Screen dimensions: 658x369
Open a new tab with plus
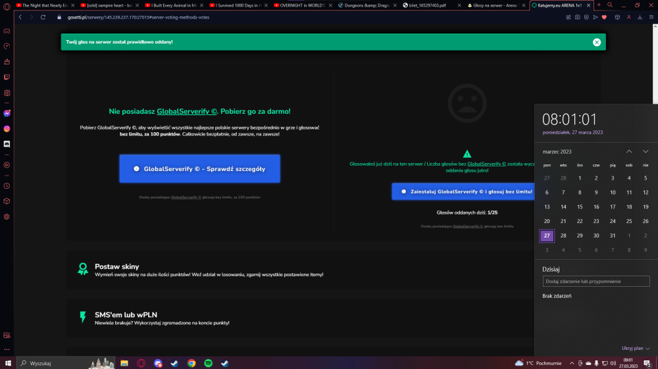pos(599,5)
